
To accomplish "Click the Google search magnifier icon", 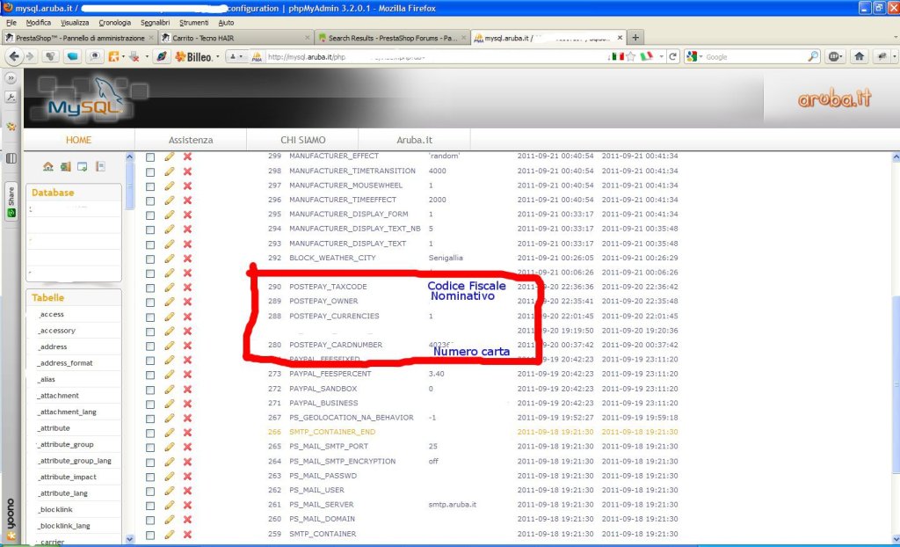I will pyautogui.click(x=813, y=56).
